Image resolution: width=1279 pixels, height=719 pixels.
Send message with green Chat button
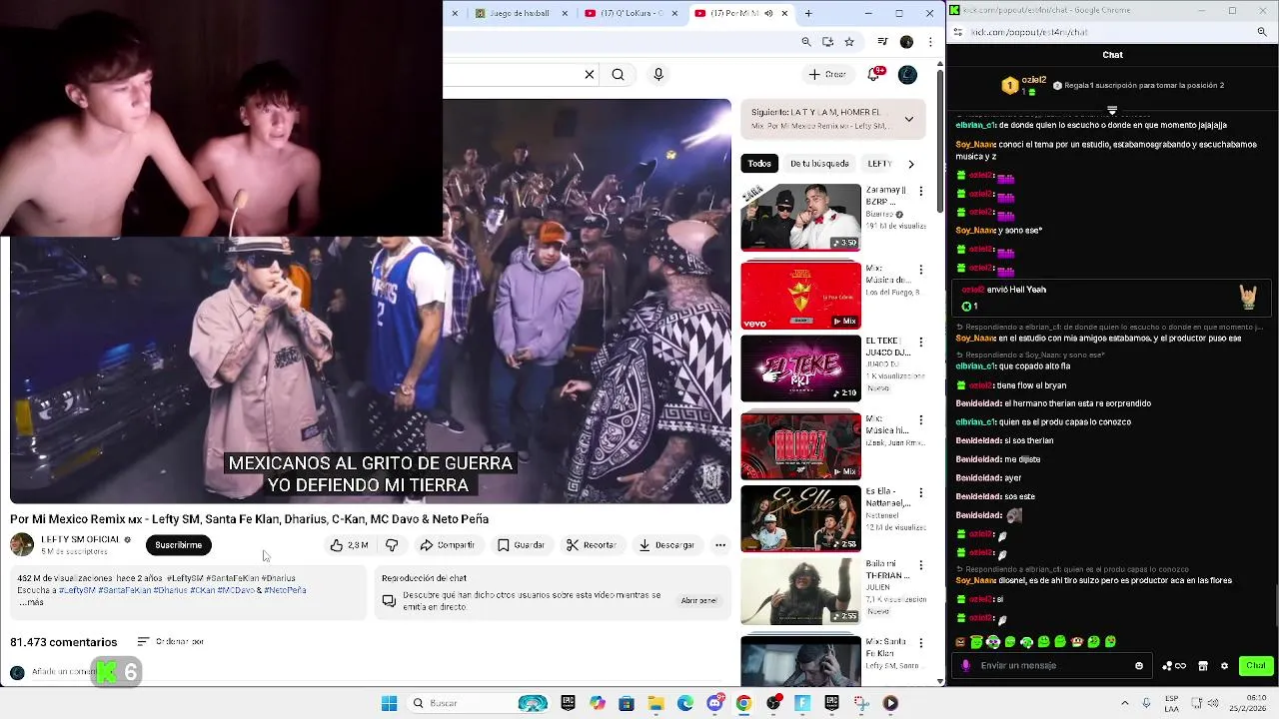[x=1256, y=666]
